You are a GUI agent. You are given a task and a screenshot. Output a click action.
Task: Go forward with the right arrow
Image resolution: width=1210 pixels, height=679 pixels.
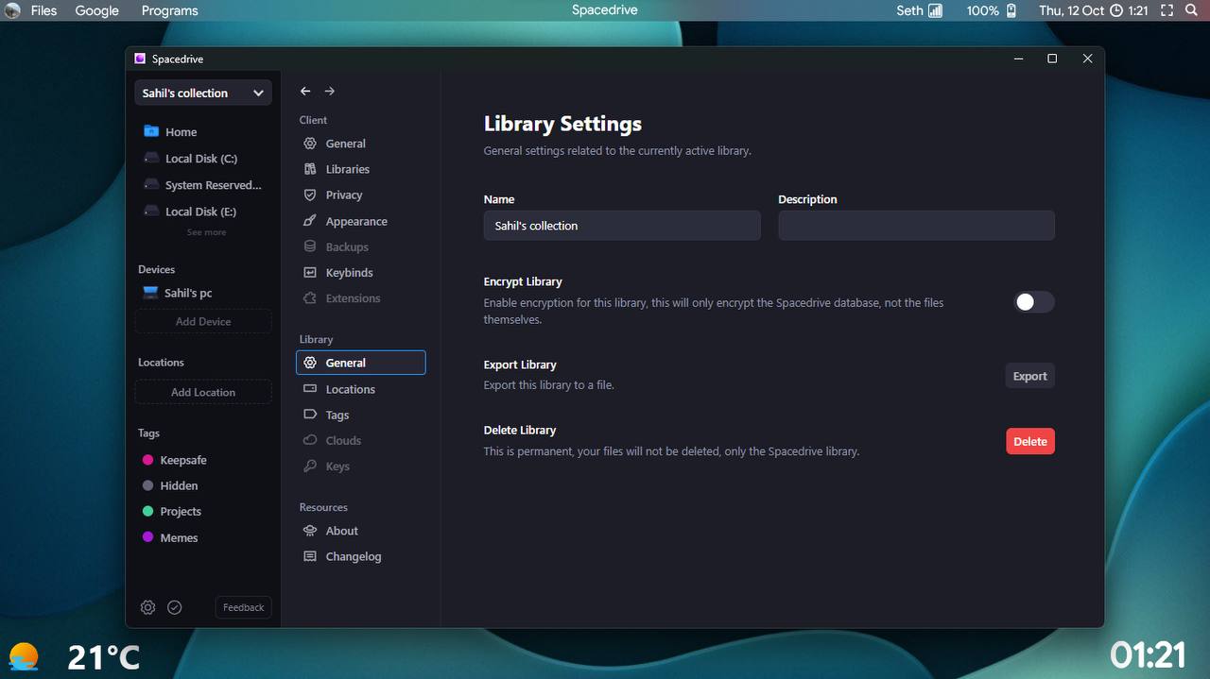[x=329, y=92]
